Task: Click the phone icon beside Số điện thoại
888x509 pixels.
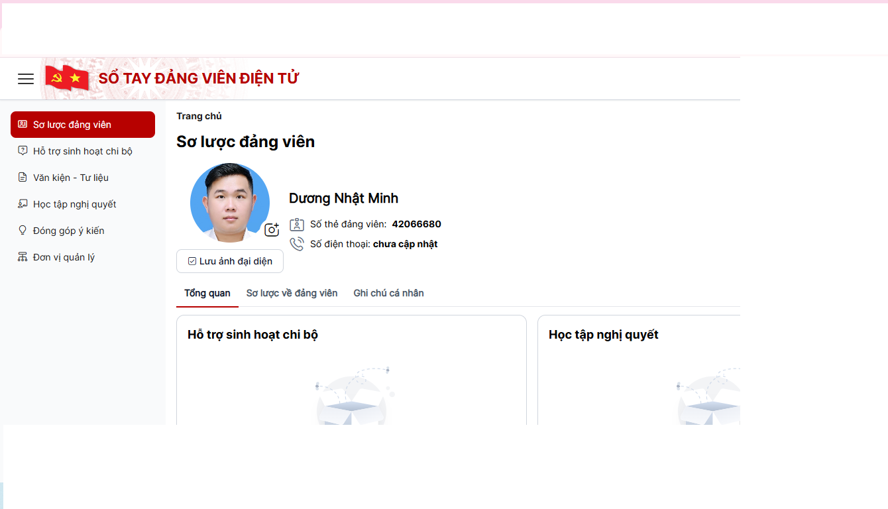Action: coord(297,244)
